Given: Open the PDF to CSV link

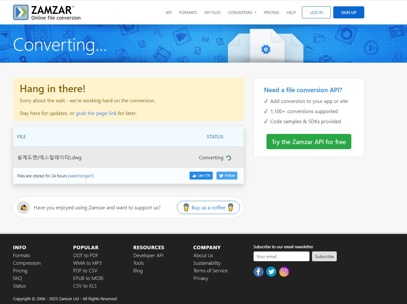Looking at the screenshot, I should click(85, 271).
